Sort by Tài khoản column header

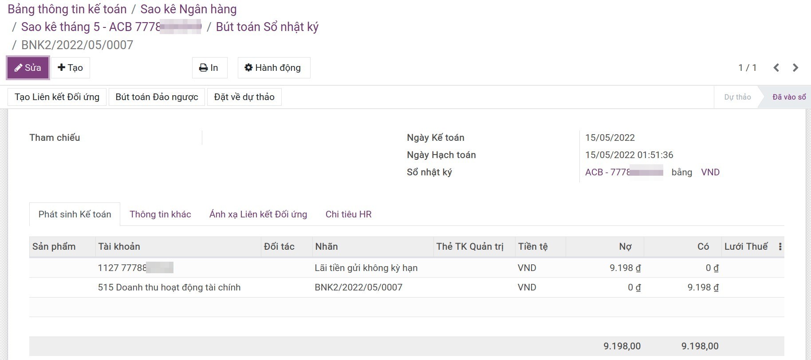pyautogui.click(x=119, y=247)
